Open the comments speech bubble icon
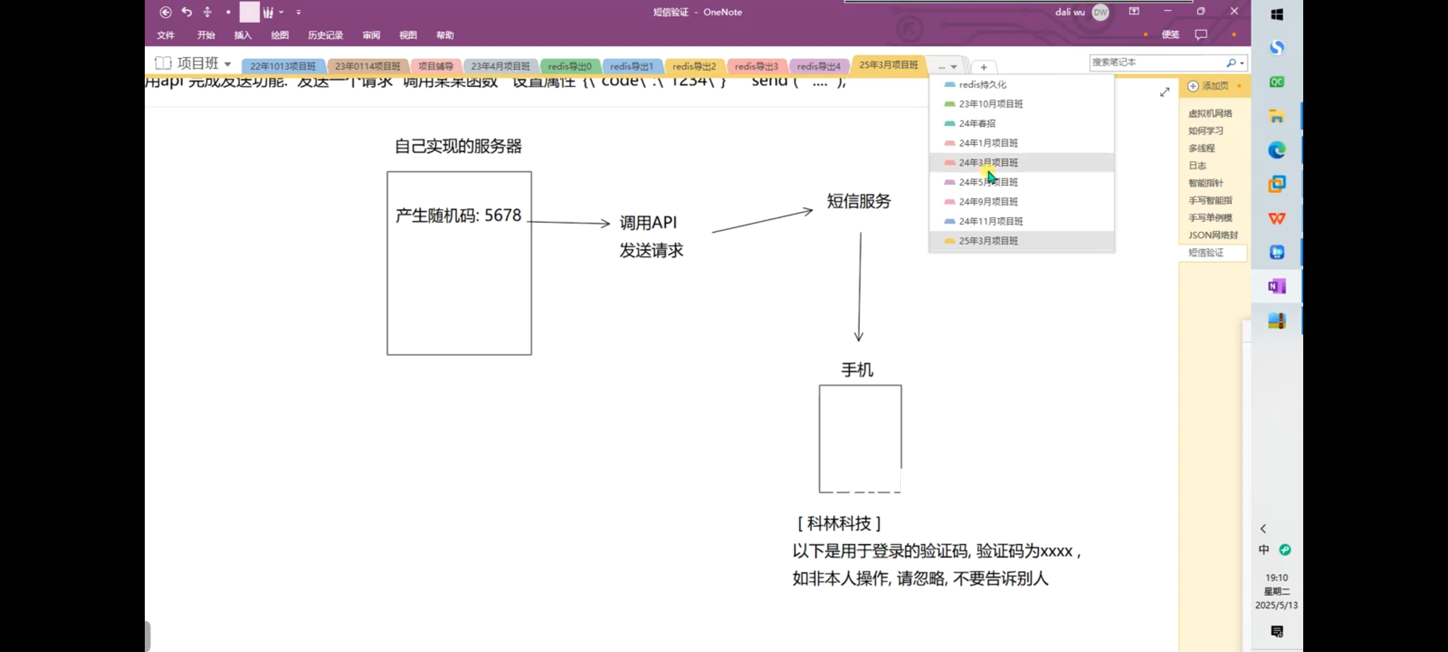The image size is (1448, 652). 1201,35
